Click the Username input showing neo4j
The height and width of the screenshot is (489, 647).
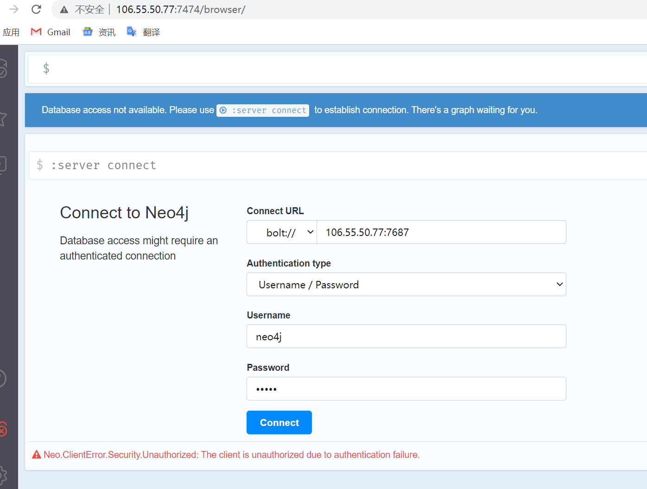tap(406, 337)
